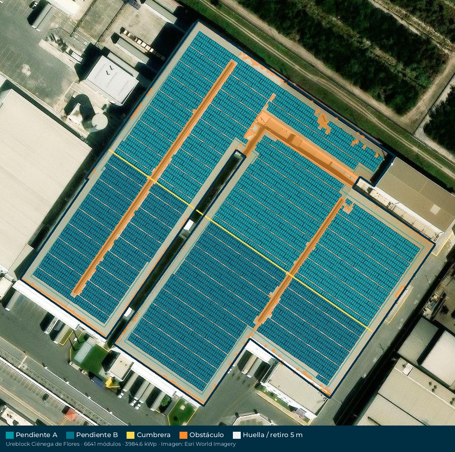Click the Pendiente B legend swatch

click(x=70, y=435)
